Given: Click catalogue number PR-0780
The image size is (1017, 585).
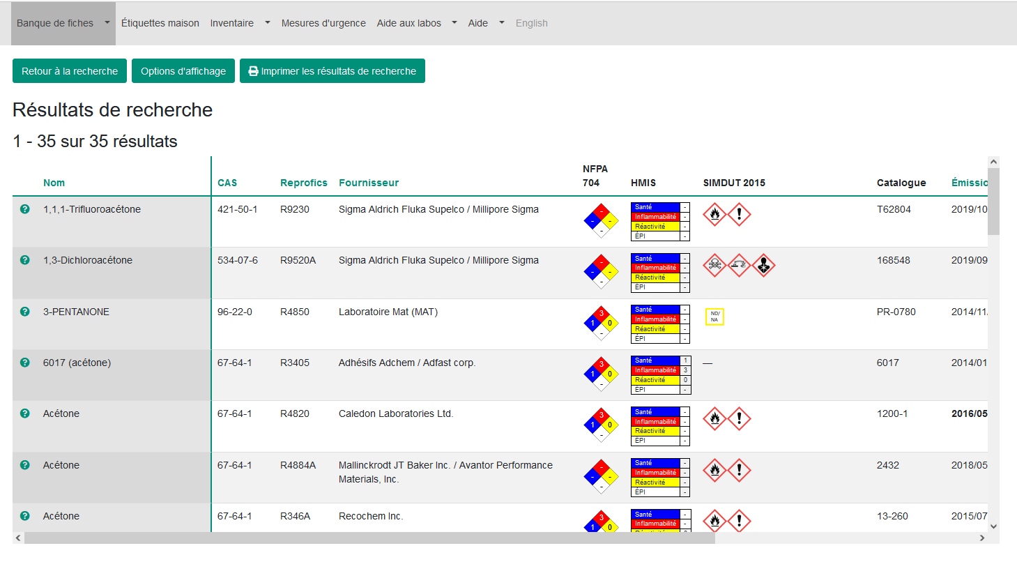Looking at the screenshot, I should tap(896, 312).
